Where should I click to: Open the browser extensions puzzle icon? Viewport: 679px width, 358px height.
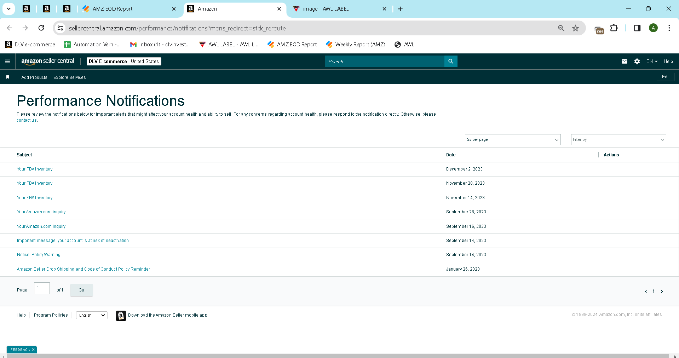coord(614,28)
